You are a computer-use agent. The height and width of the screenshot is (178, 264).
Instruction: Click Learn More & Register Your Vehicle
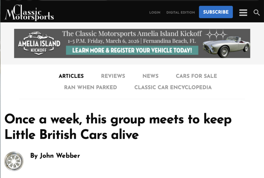point(132,50)
